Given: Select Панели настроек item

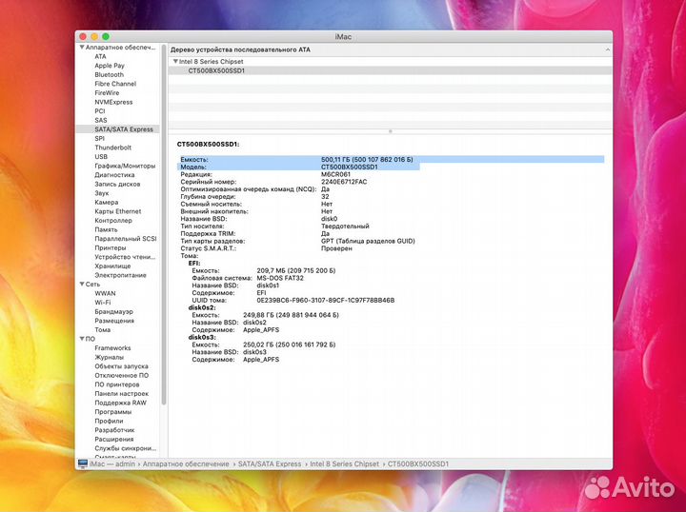Looking at the screenshot, I should click(122, 394).
